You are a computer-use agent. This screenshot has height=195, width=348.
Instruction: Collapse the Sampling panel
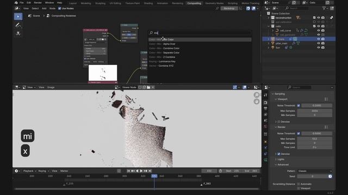tap(273, 94)
